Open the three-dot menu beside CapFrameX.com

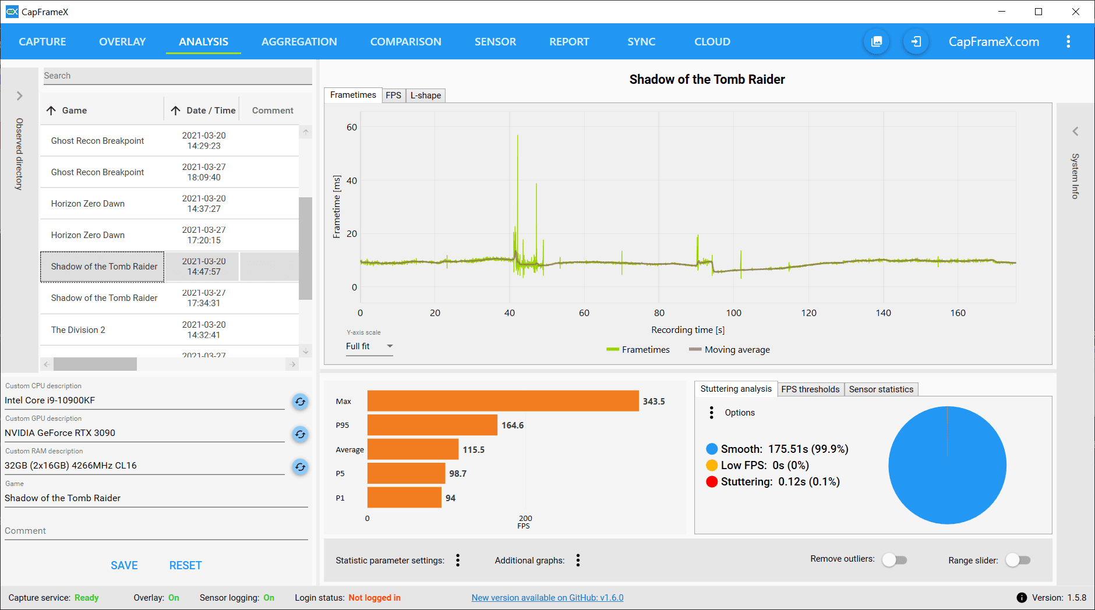tap(1068, 41)
